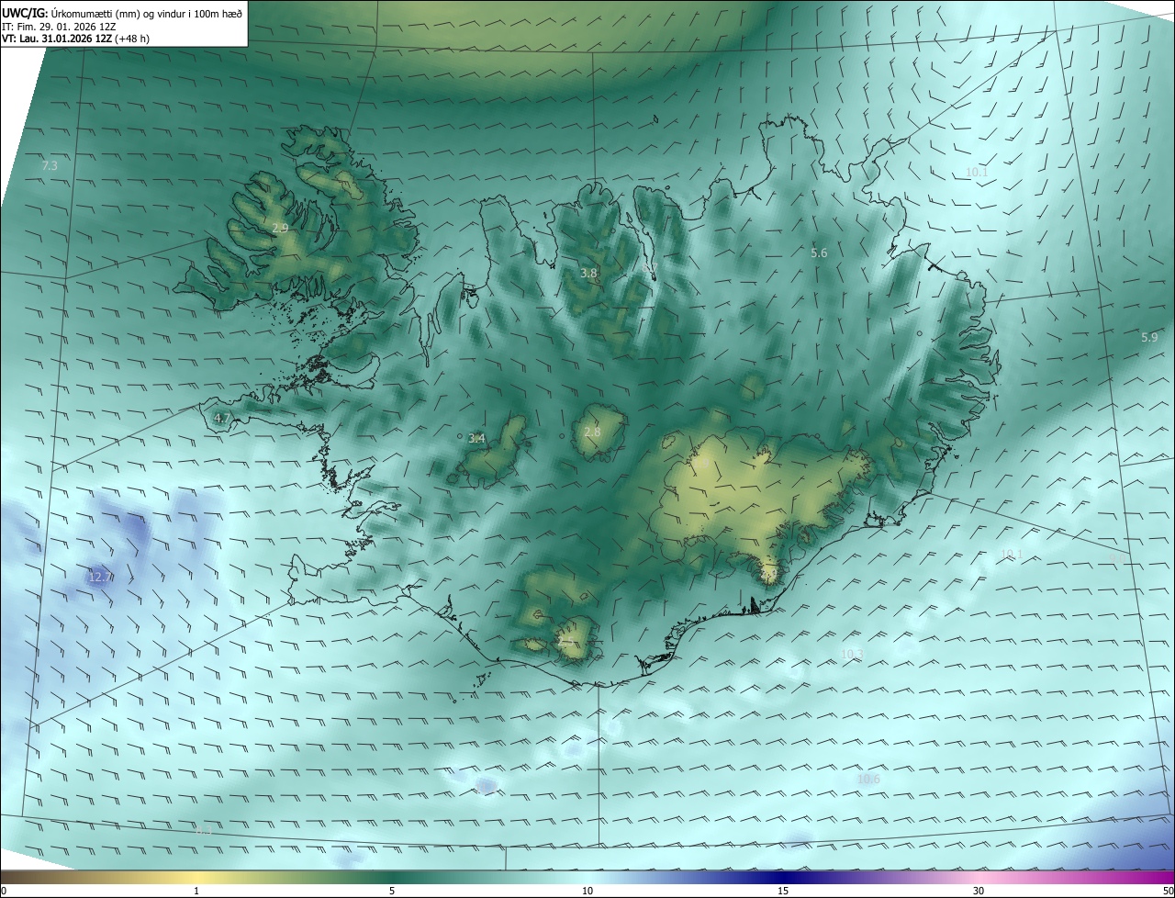
Task: Click the title text "UWC/IG: Úrkomumætti (mm) og vindur í 100m hæð"
Action: (122, 13)
